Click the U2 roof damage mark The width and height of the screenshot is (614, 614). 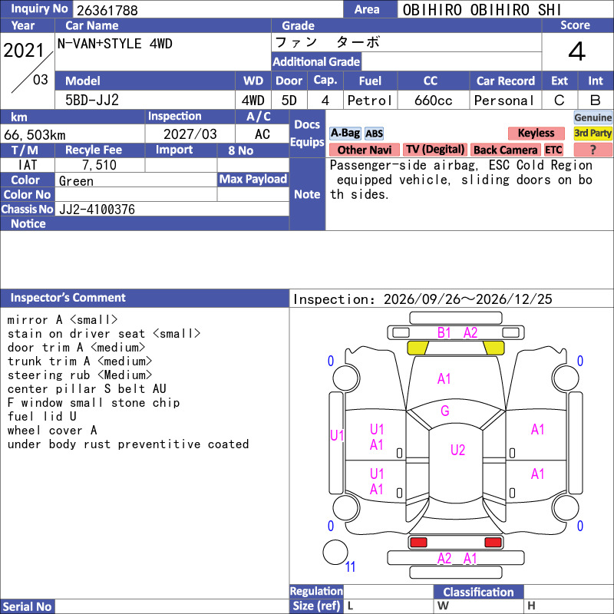click(457, 450)
